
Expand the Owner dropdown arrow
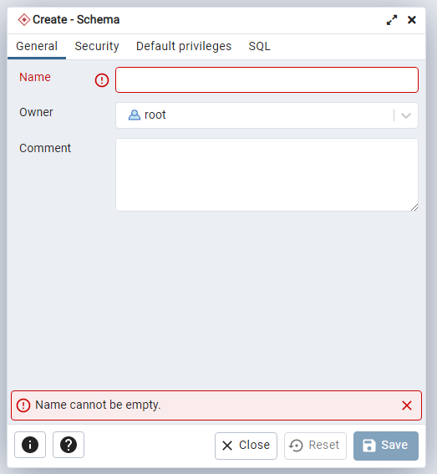pyautogui.click(x=406, y=115)
